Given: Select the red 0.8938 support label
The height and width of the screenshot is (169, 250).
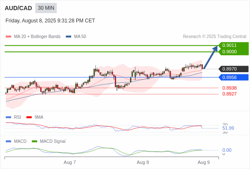Looking at the screenshot, I should pyautogui.click(x=229, y=88).
